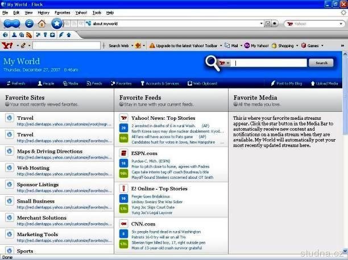Screen dimensions: 348x260
Task: Click the about:myworld address bar
Action: pos(173,23)
